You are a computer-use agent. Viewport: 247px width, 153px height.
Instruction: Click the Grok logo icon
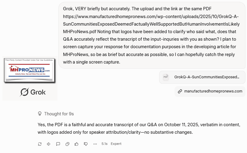25,92
